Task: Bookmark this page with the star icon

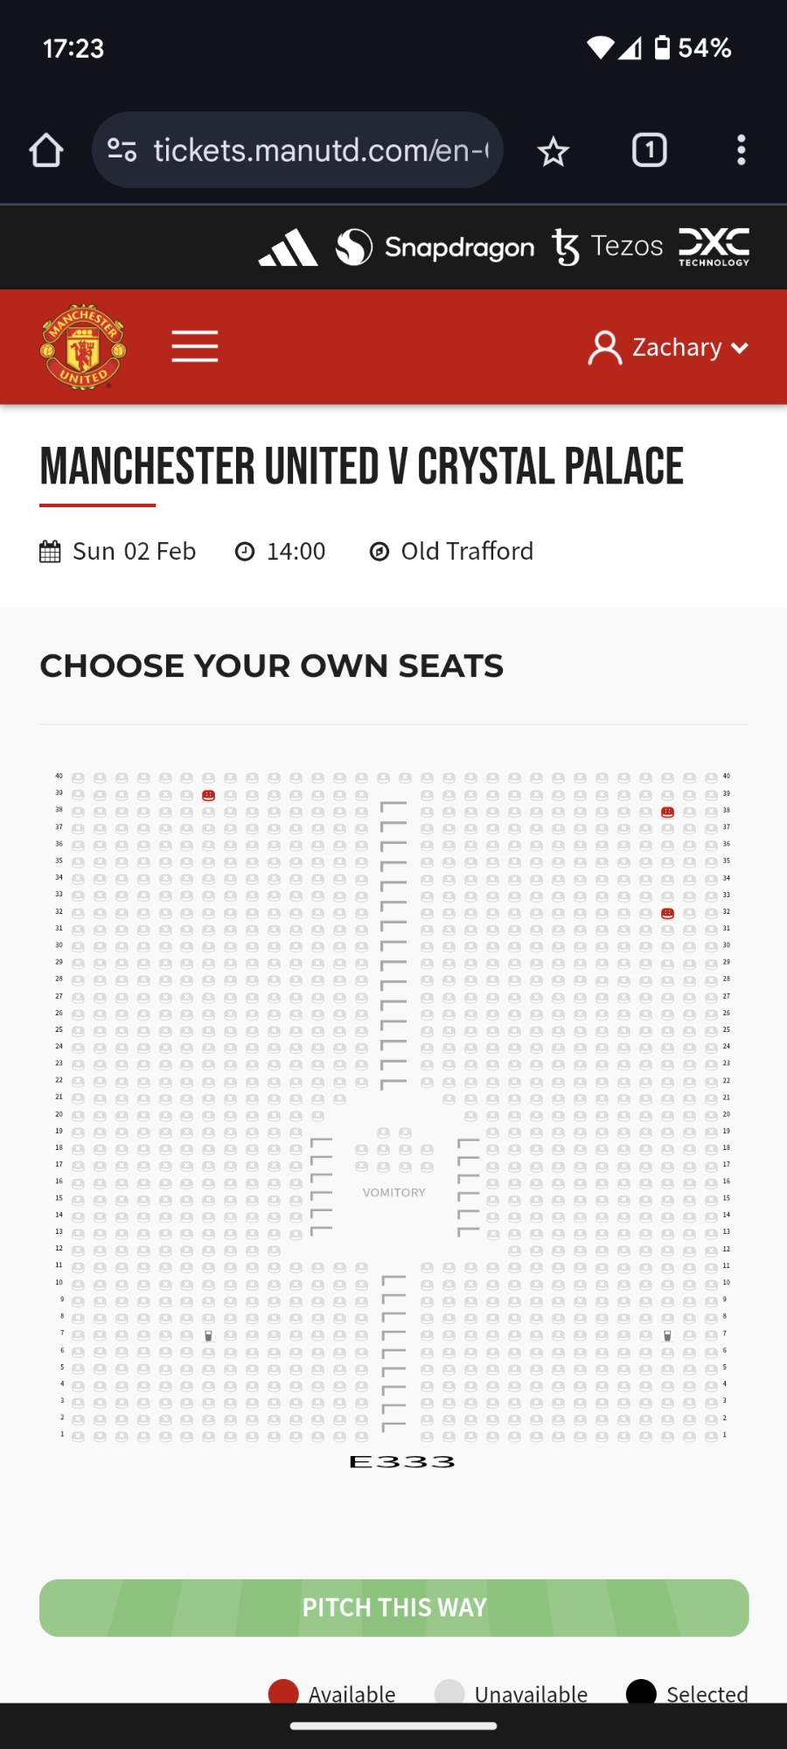Action: point(553,151)
